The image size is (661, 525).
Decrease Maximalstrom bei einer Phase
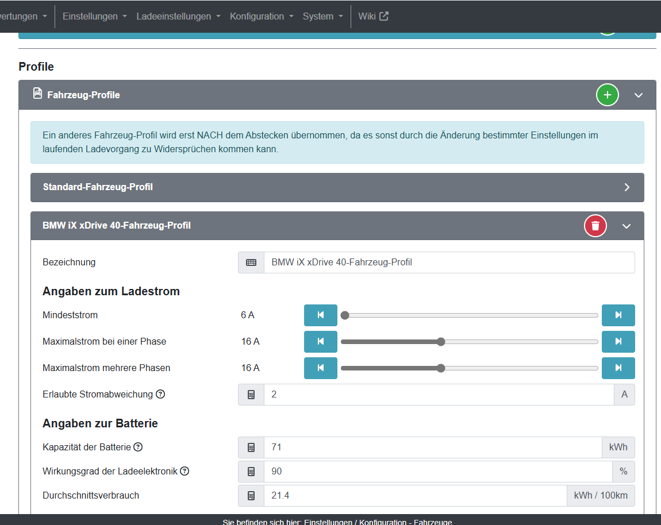click(x=320, y=341)
